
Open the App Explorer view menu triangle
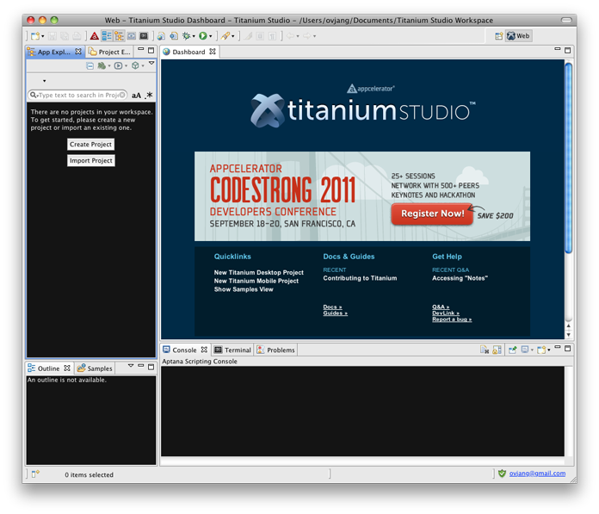tap(151, 63)
